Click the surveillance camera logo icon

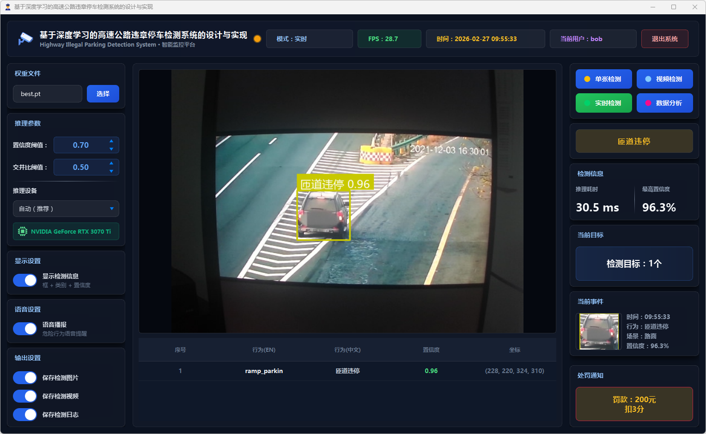pyautogui.click(x=25, y=39)
